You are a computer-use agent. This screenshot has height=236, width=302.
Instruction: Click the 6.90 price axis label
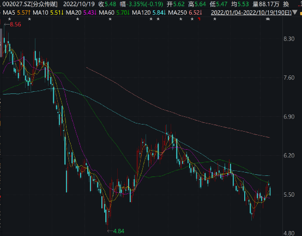(x=289, y=117)
